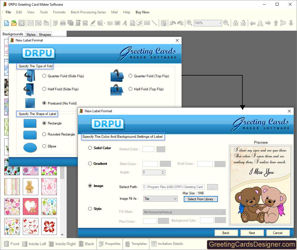This screenshot has width=297, height=250.
Task: Select Postcard (No Fold) radio button
Action: pos(44,103)
